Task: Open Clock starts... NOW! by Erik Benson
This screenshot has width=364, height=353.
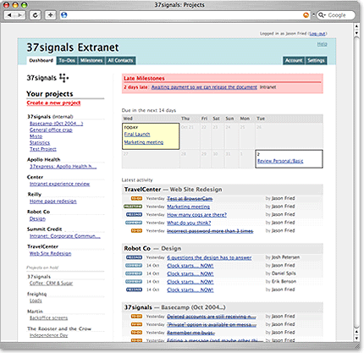Action: tap(190, 282)
